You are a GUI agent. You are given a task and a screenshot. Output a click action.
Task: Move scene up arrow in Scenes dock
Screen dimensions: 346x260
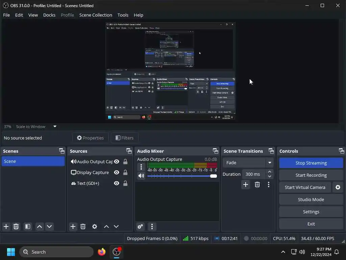tap(40, 226)
